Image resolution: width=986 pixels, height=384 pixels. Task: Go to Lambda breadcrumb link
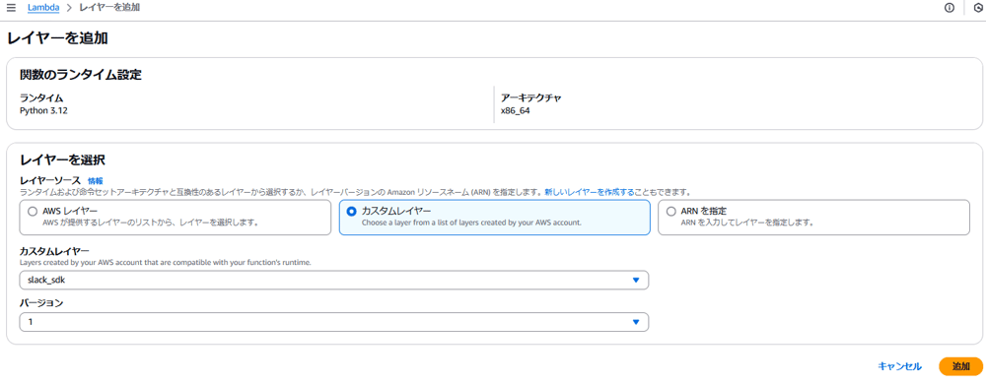[x=42, y=8]
